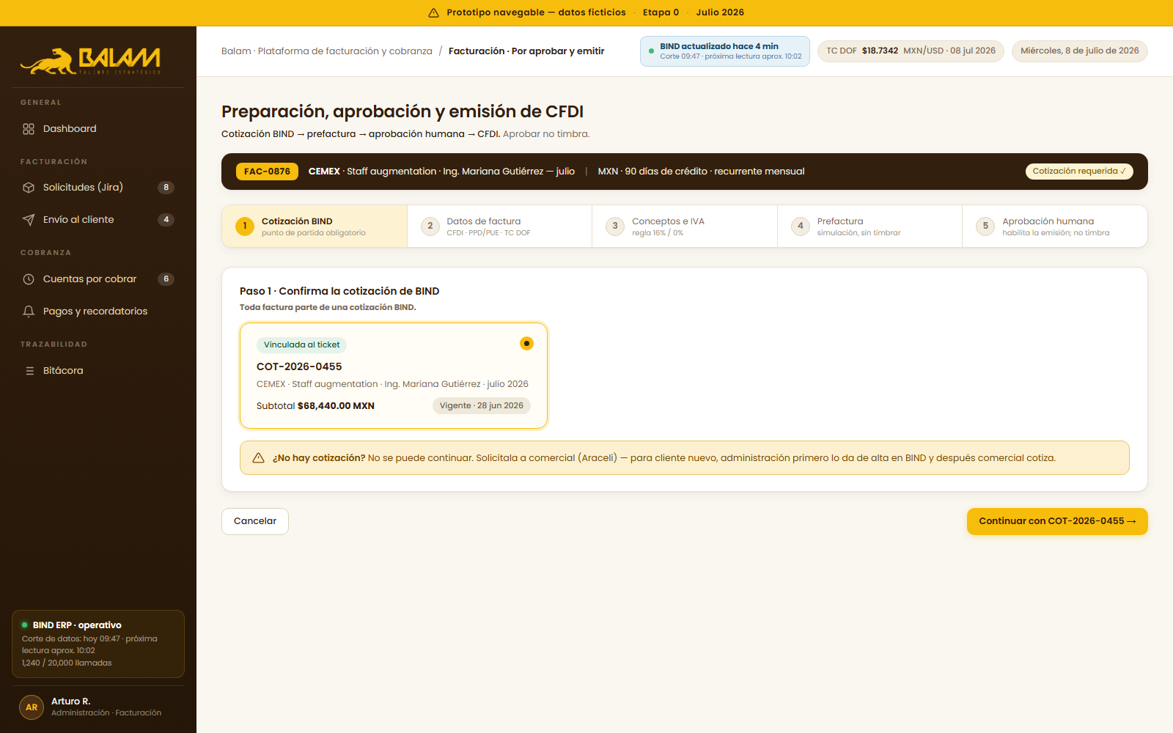Click the Paso 1 · Confirma la cotización heading

339,291
